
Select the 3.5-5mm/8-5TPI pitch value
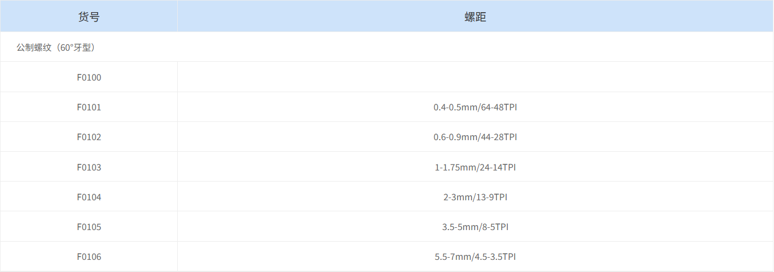pos(475,227)
